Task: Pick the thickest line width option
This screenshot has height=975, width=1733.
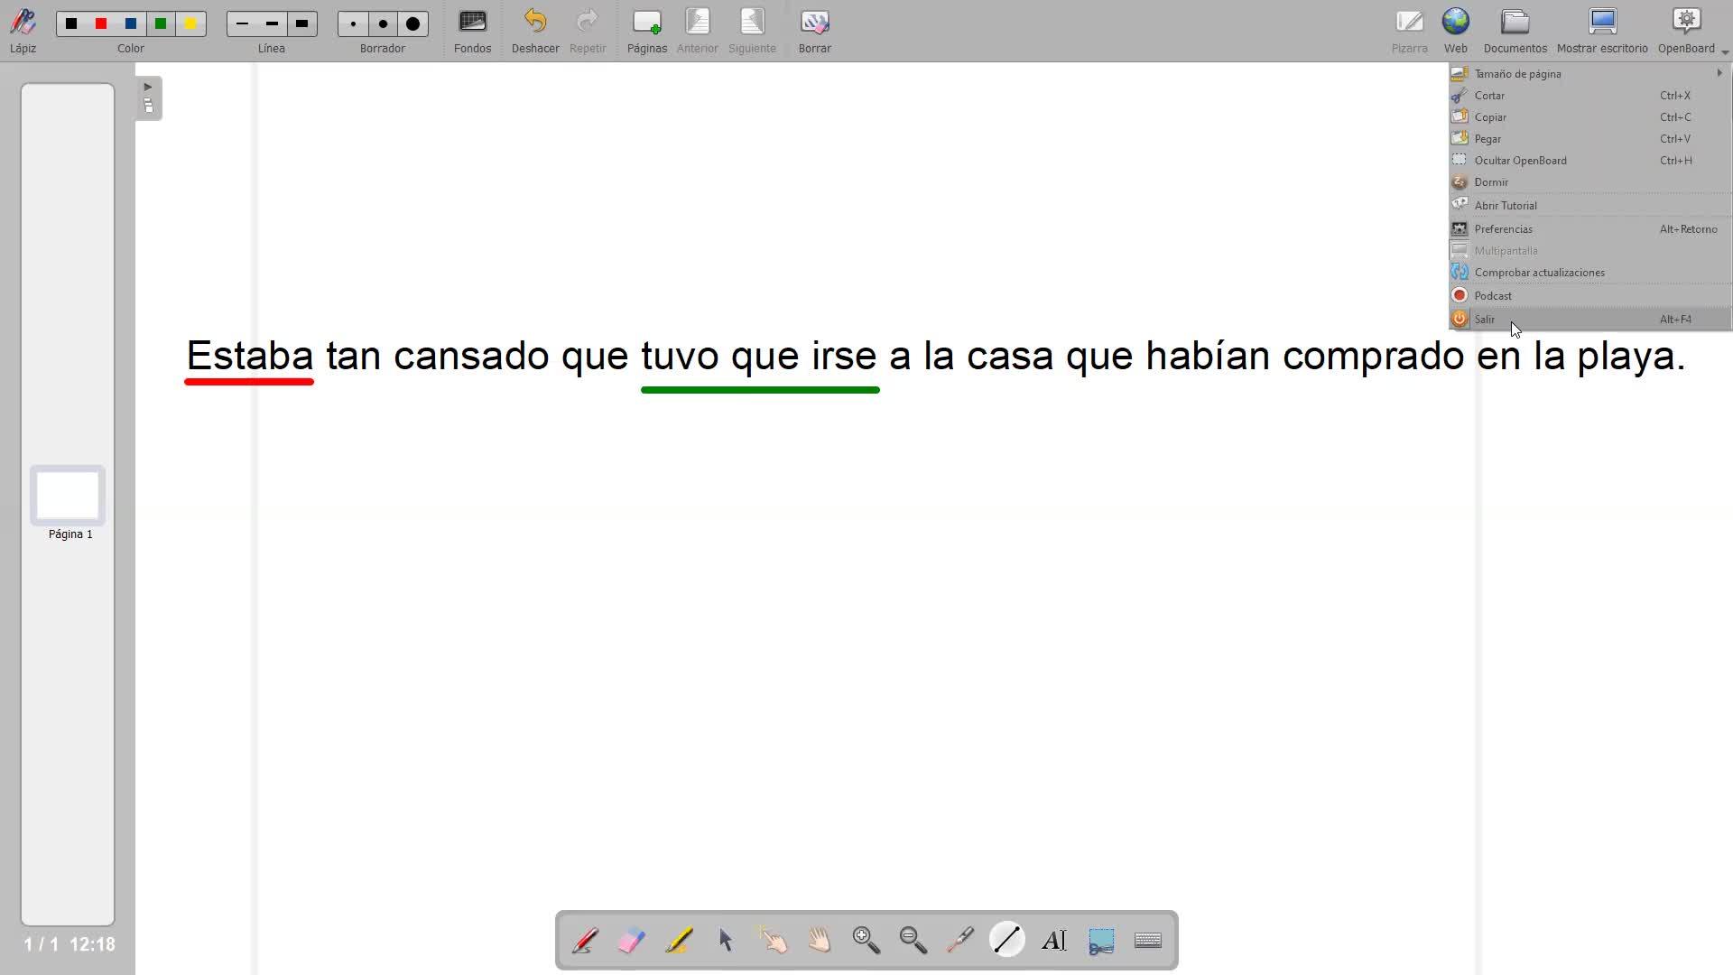Action: [x=302, y=24]
